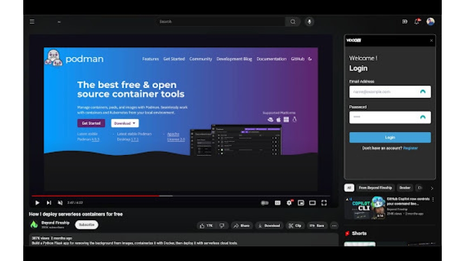
Task: Click the autofill icon in email field
Action: pos(423,92)
